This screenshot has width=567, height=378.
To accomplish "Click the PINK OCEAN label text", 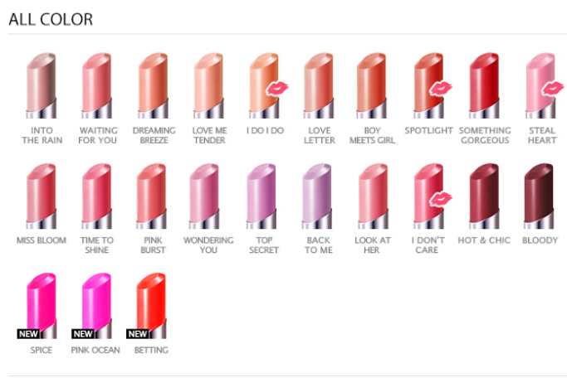I will click(x=95, y=350).
